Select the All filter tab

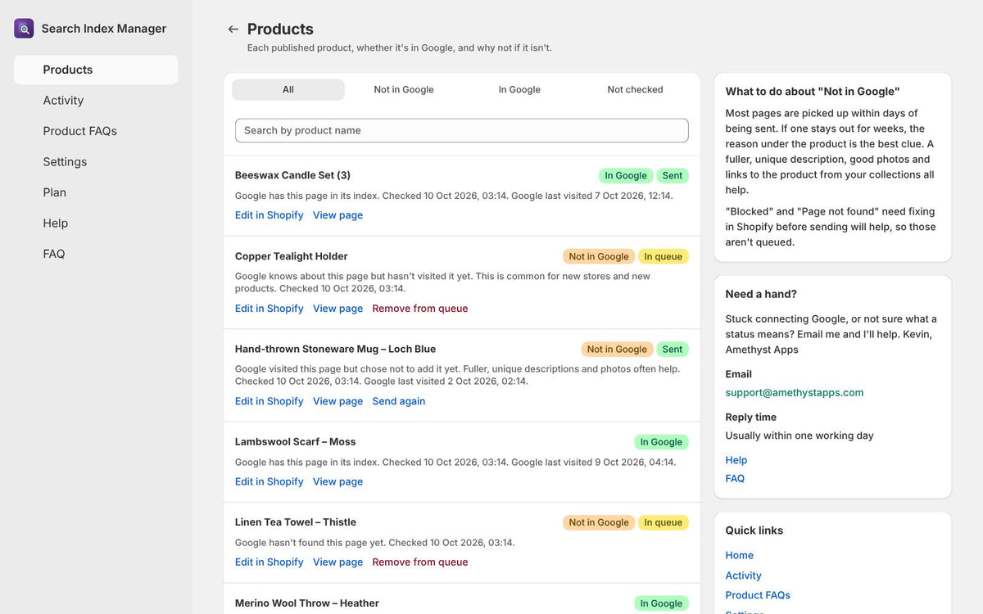point(288,90)
